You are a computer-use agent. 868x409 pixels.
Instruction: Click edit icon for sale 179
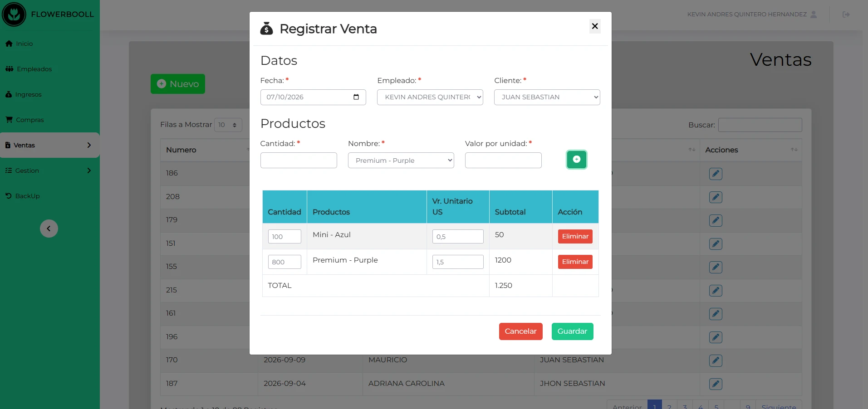coord(716,220)
